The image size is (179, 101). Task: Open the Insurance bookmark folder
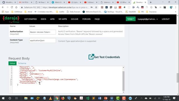click(151, 12)
